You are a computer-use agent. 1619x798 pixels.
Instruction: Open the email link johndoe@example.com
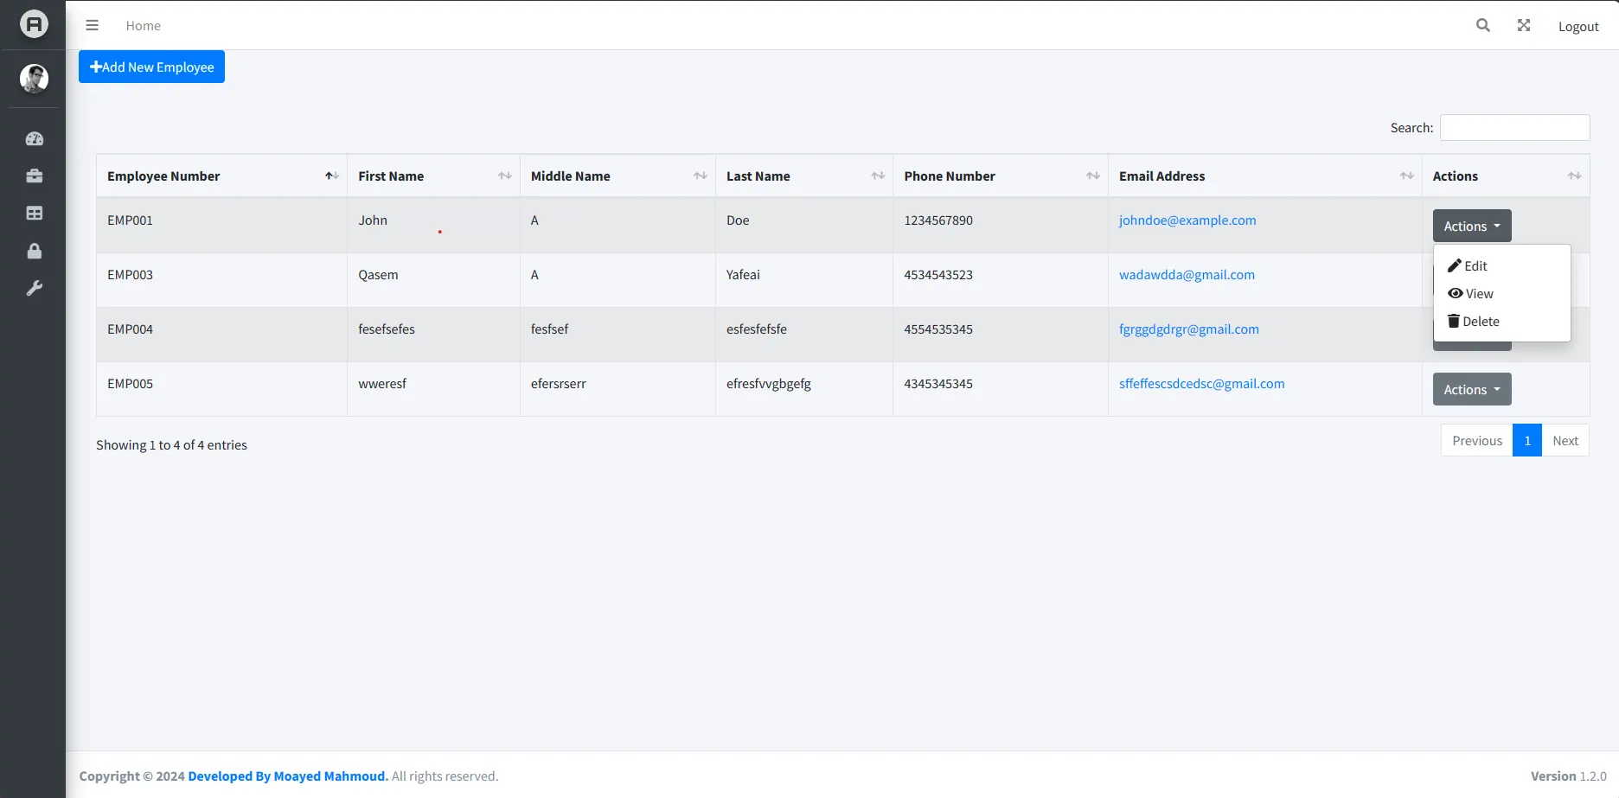1187,220
